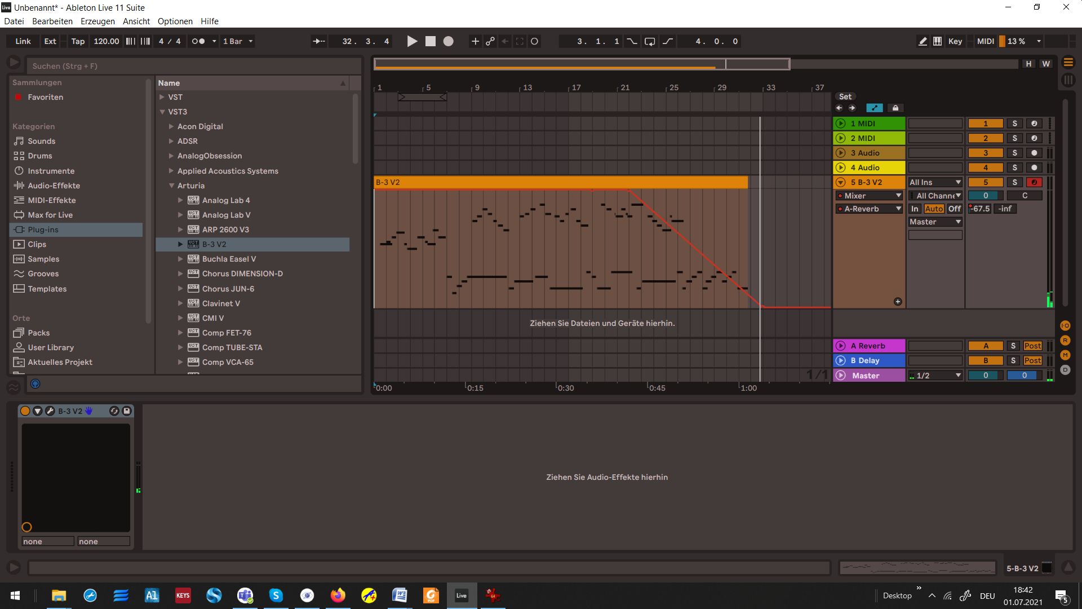
Task: Collapse the VST3 folder
Action: pos(162,112)
